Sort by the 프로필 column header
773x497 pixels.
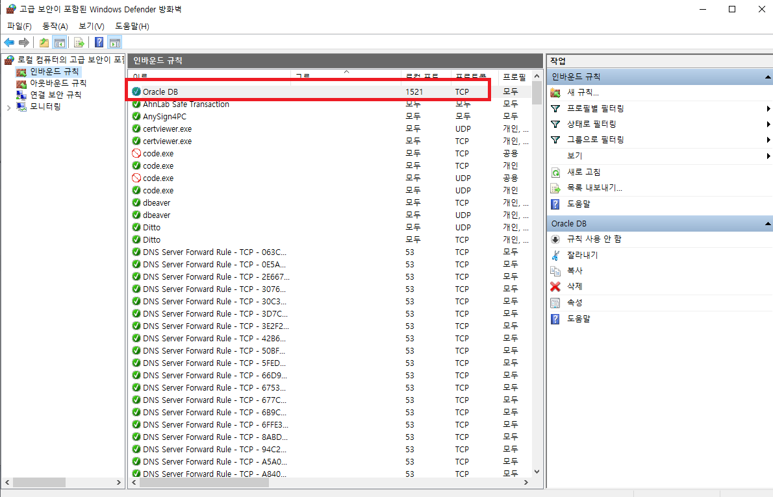pyautogui.click(x=514, y=77)
